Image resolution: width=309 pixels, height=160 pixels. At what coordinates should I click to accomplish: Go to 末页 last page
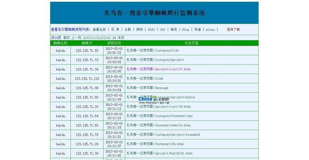121,38
